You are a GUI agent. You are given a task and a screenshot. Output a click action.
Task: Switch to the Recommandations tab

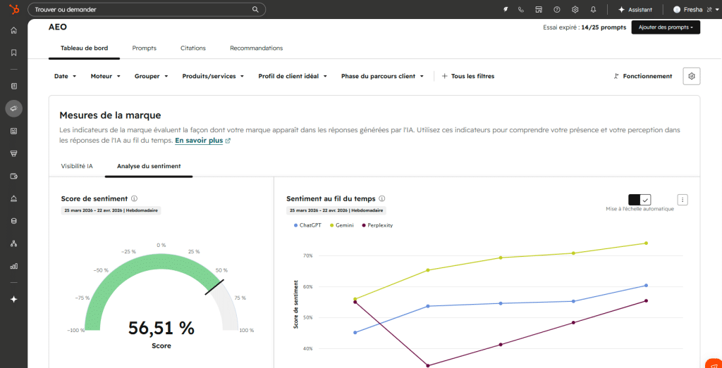[x=257, y=48]
